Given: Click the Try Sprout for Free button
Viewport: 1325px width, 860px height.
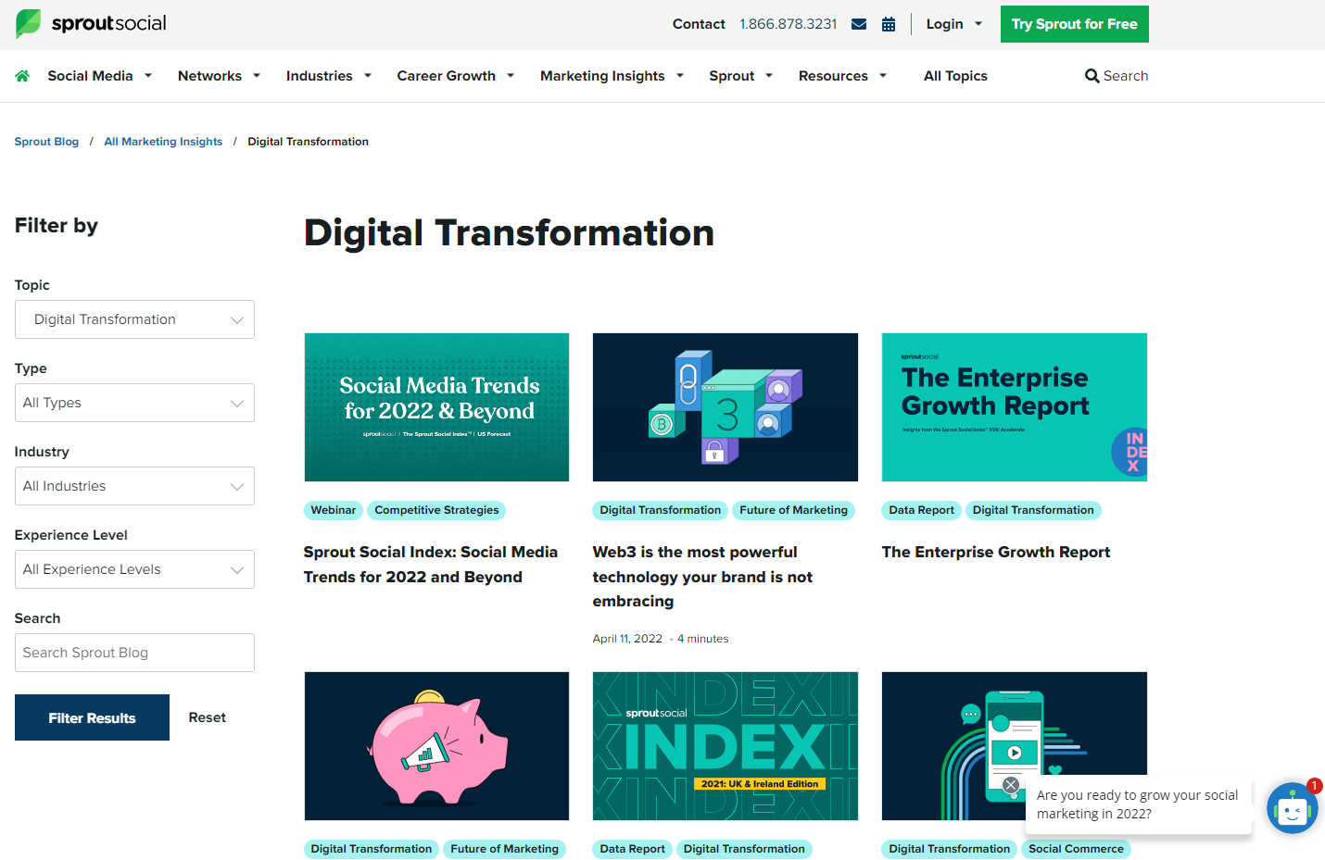Looking at the screenshot, I should pyautogui.click(x=1075, y=24).
